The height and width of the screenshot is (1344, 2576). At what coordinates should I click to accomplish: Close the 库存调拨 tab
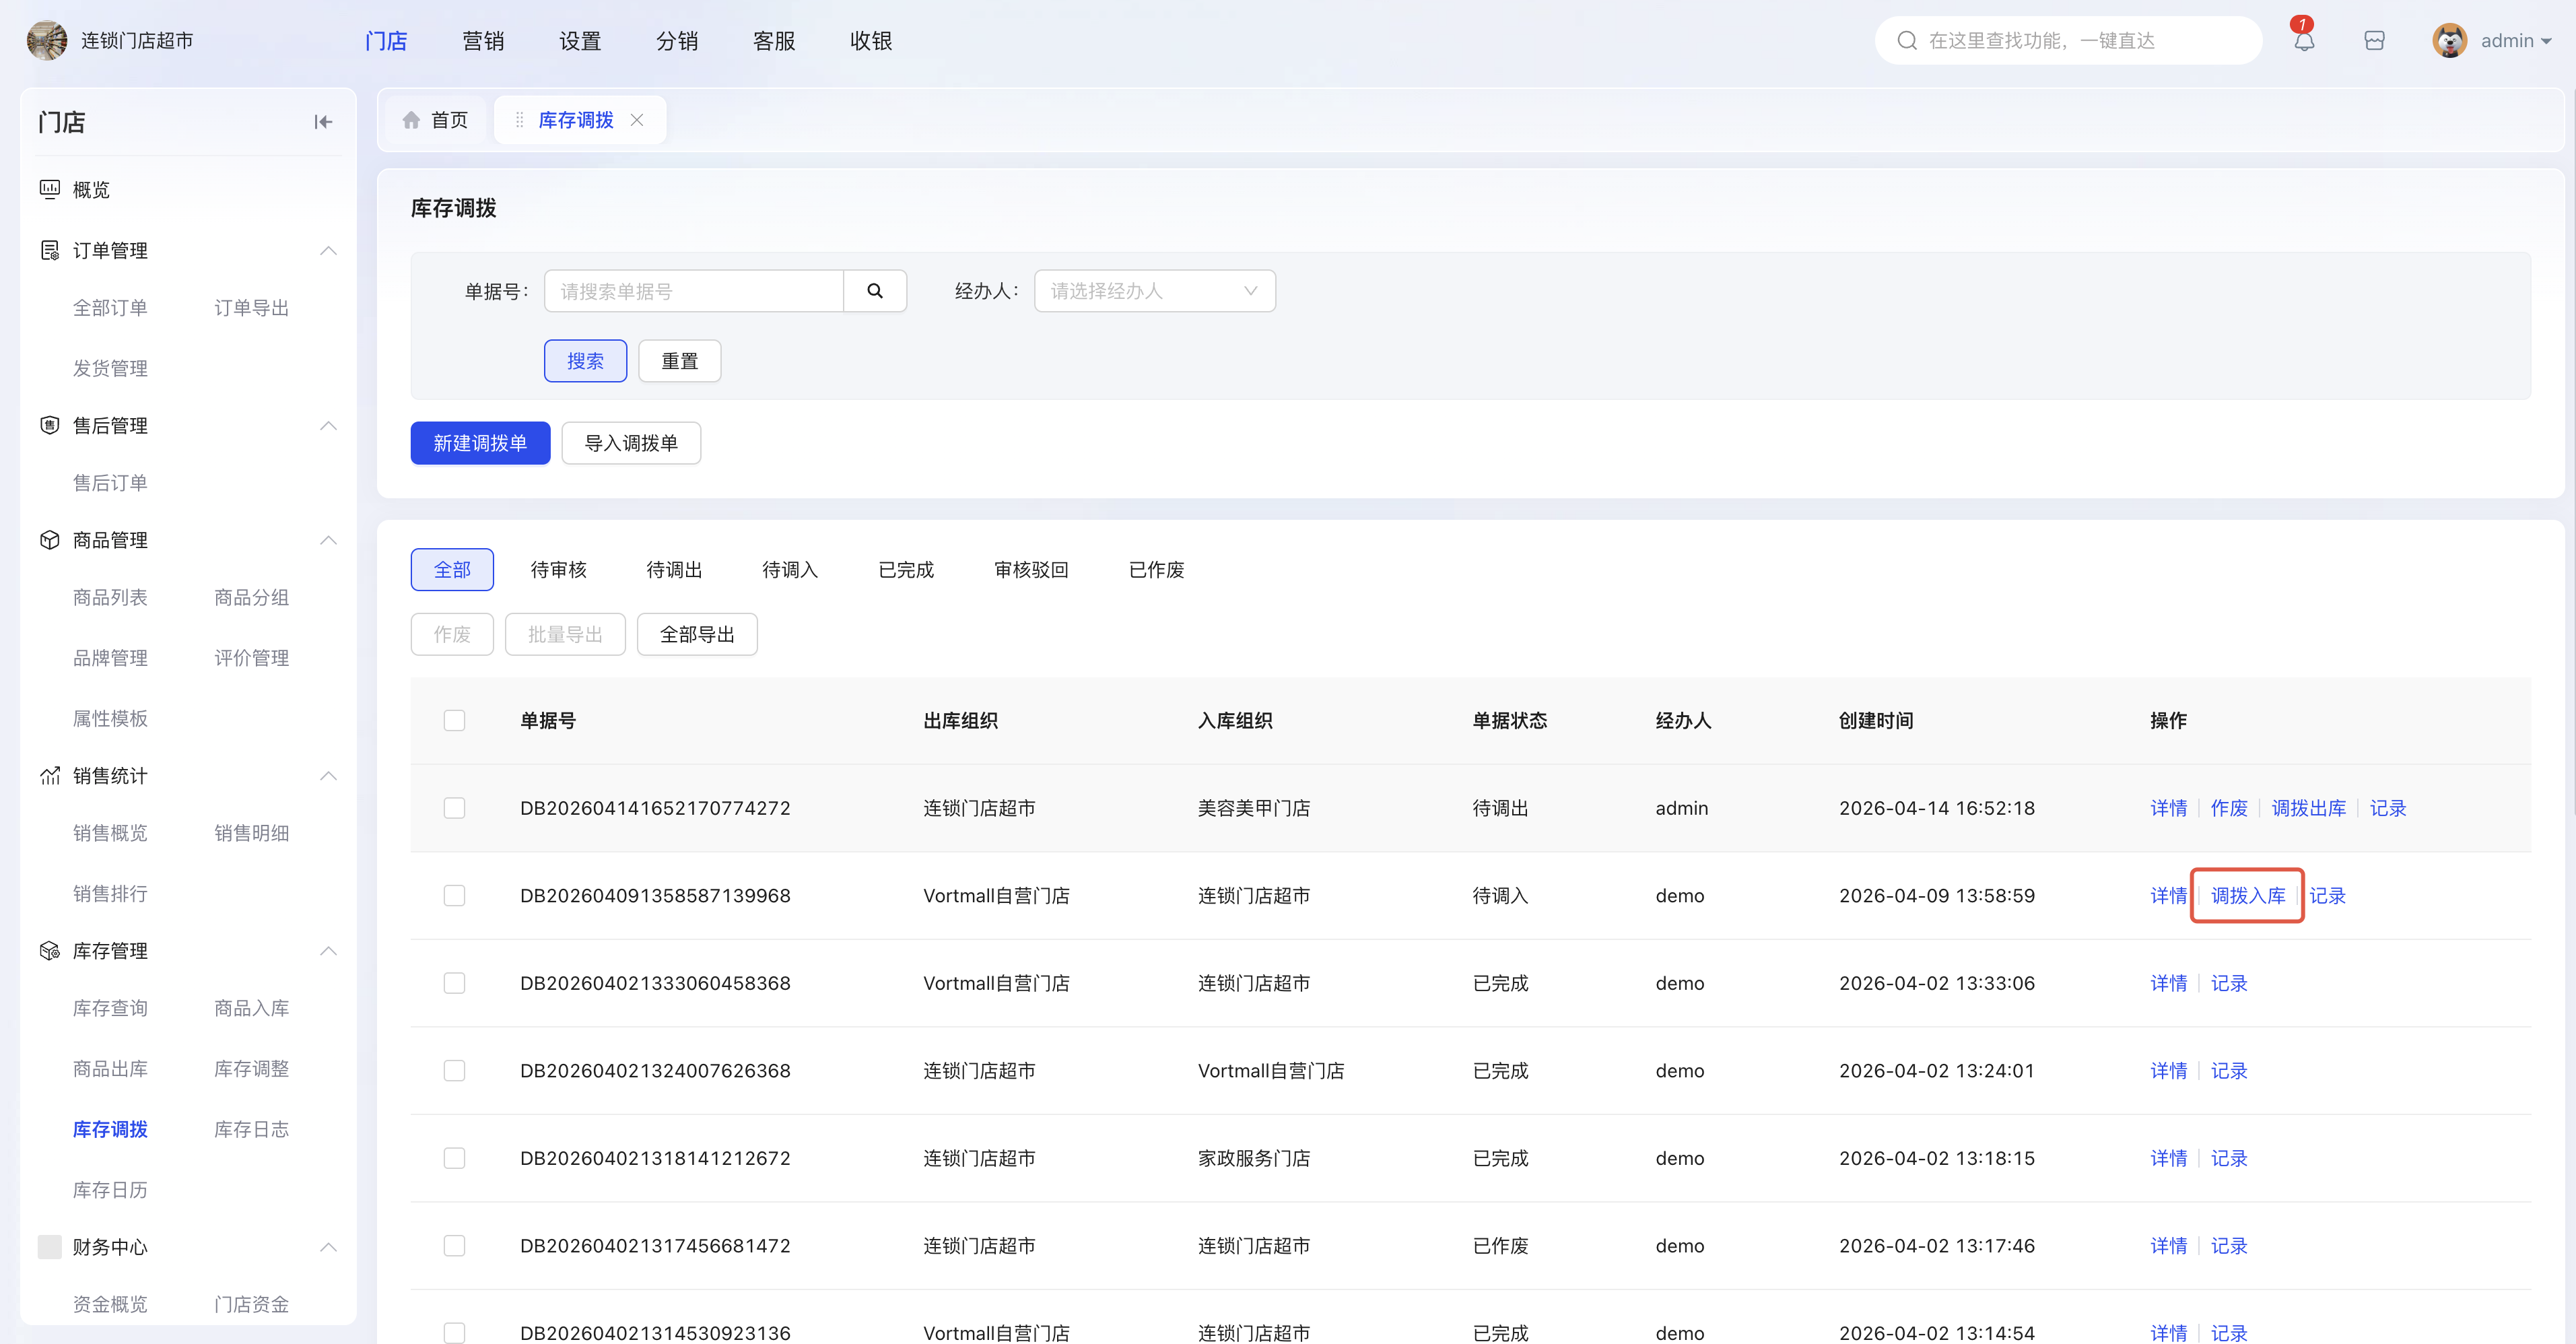click(637, 120)
